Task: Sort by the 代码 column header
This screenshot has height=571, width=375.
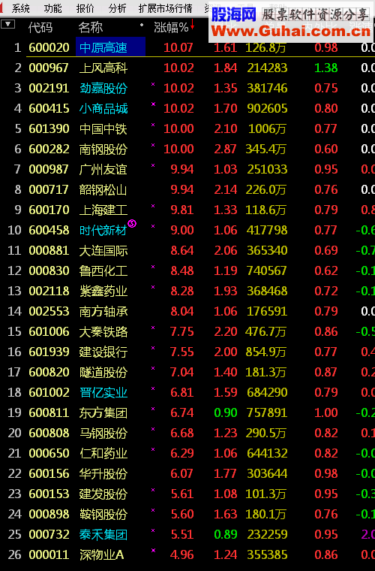Action: pos(40,27)
